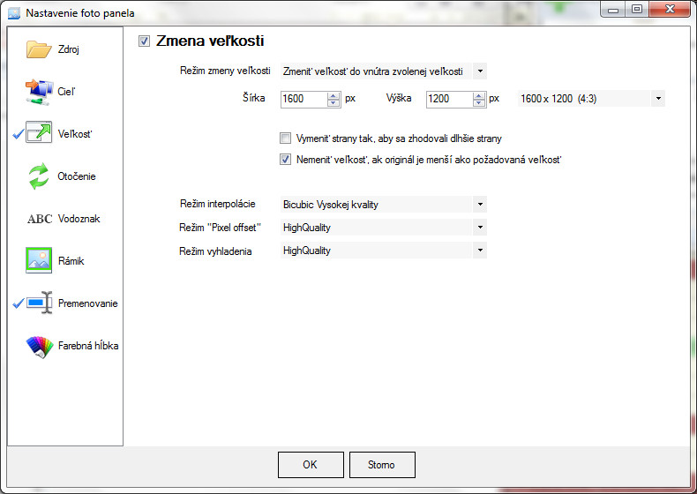Confirm settings with OK button
The width and height of the screenshot is (697, 494).
click(x=311, y=465)
